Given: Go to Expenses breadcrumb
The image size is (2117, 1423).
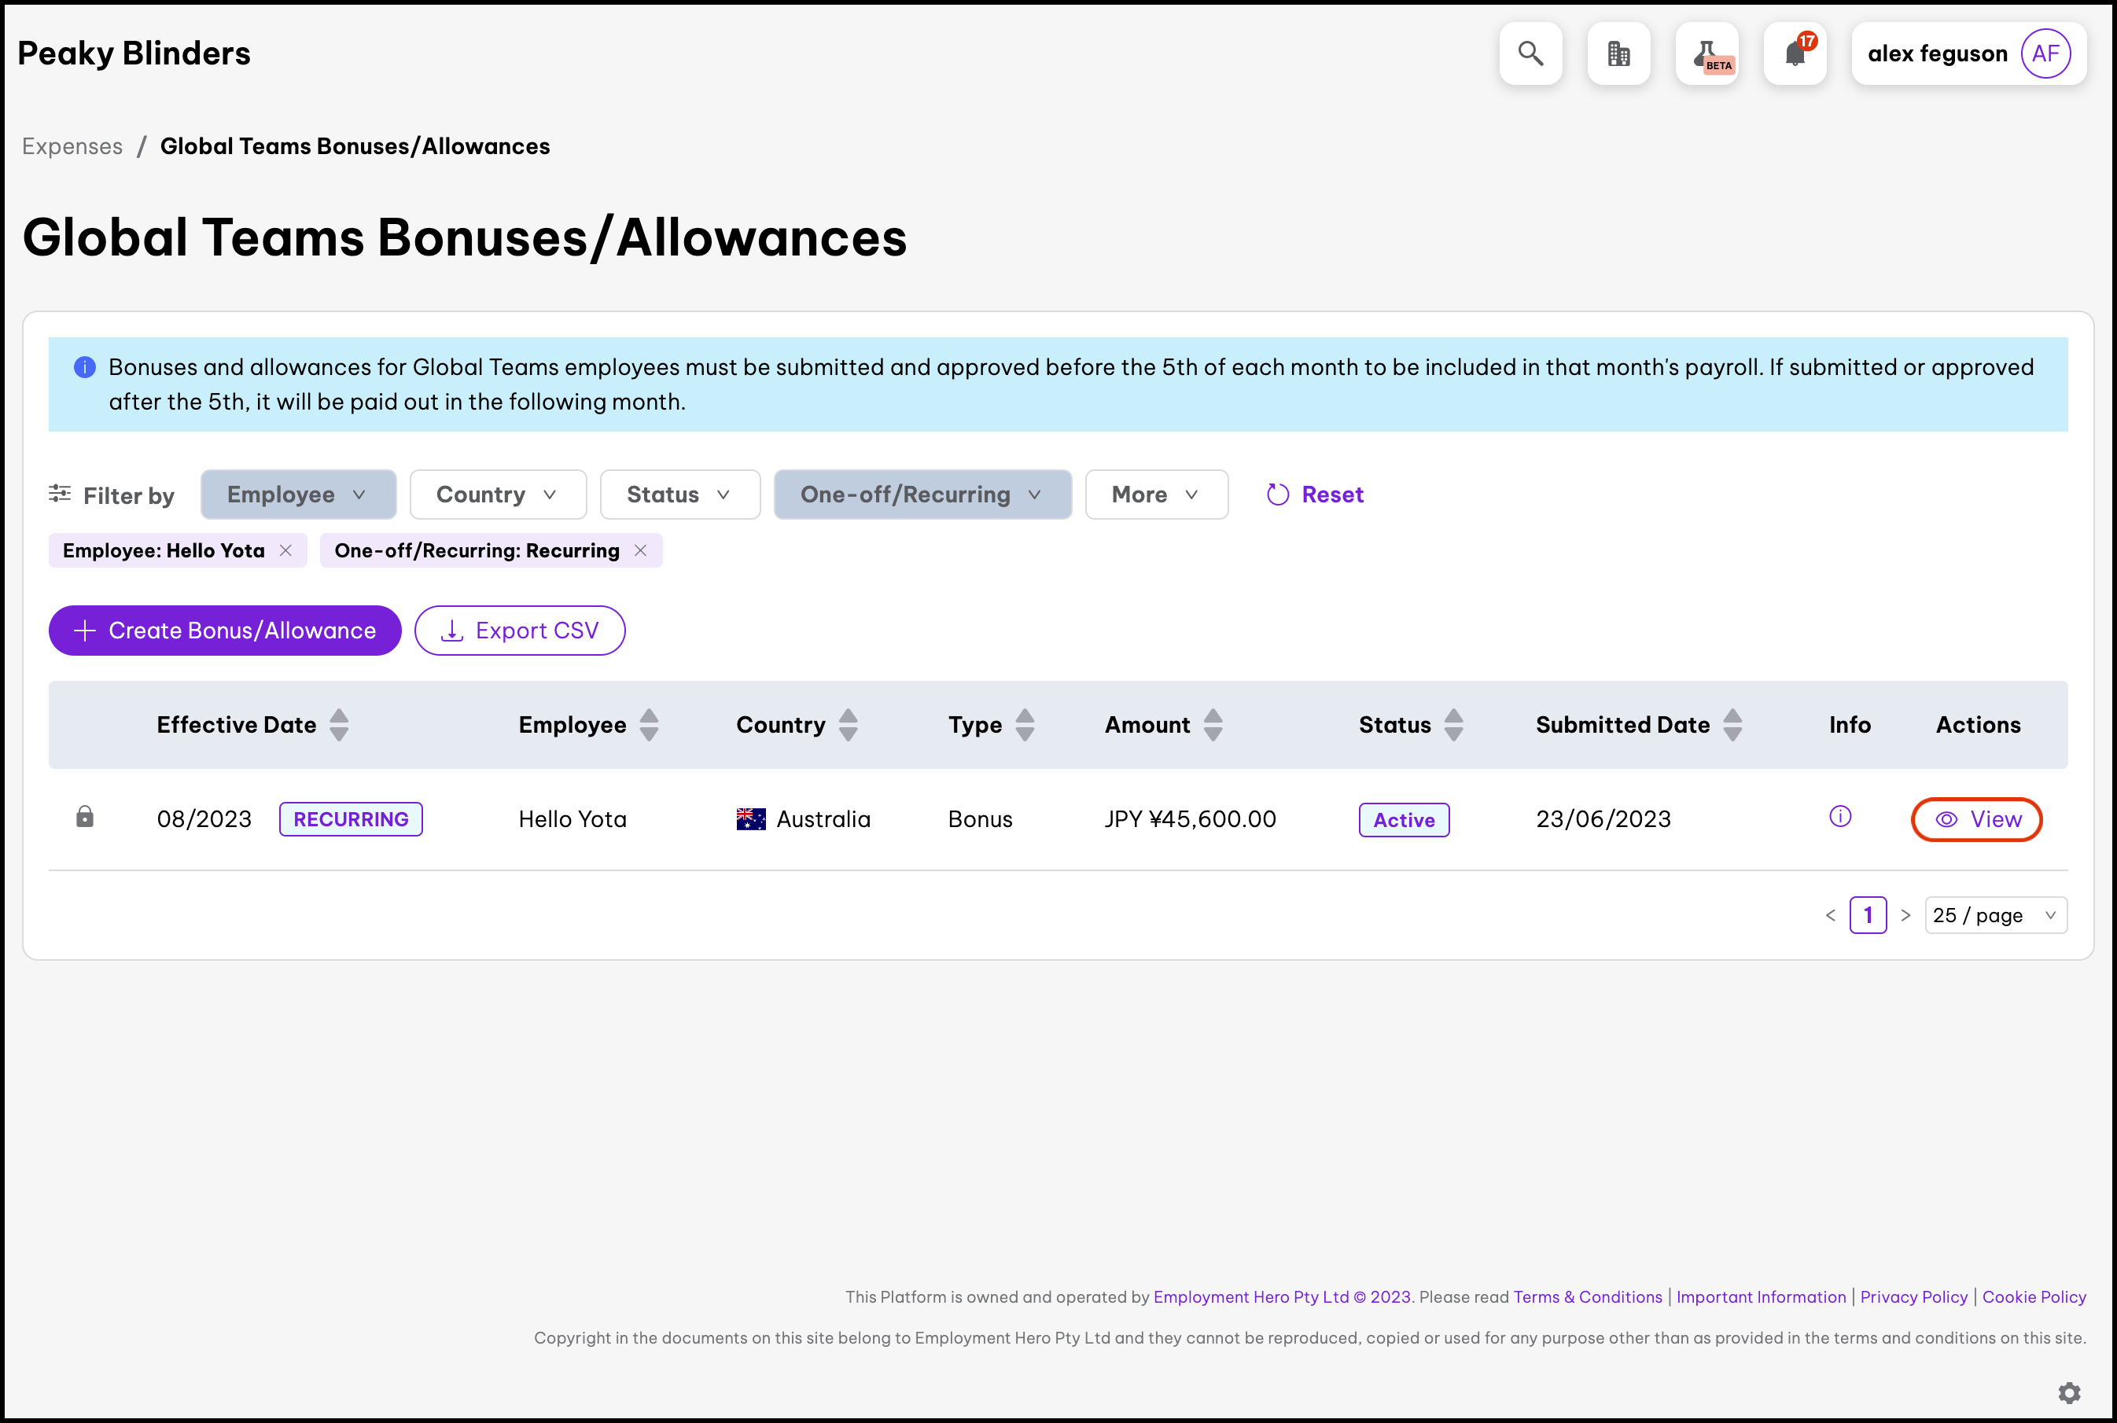Looking at the screenshot, I should pos(72,146).
